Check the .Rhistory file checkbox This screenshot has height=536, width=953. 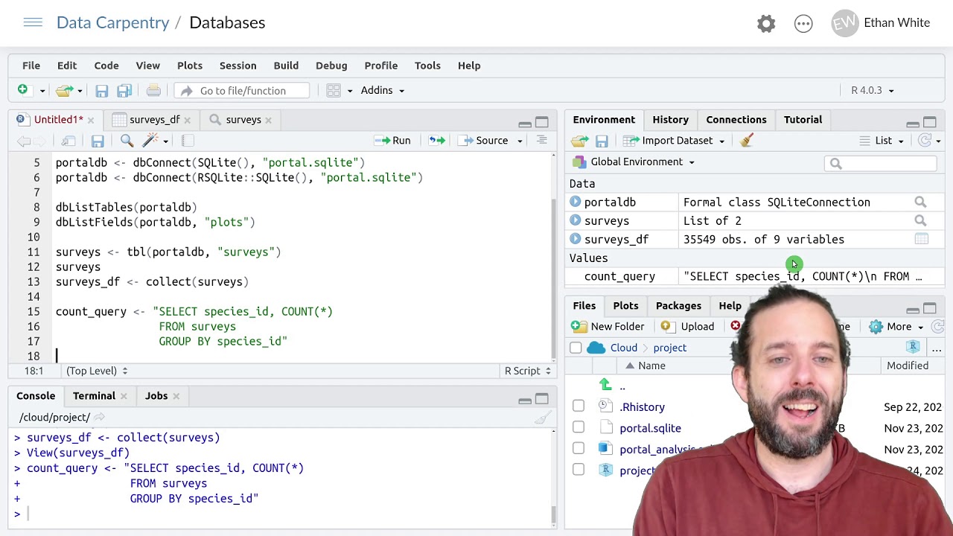(579, 406)
